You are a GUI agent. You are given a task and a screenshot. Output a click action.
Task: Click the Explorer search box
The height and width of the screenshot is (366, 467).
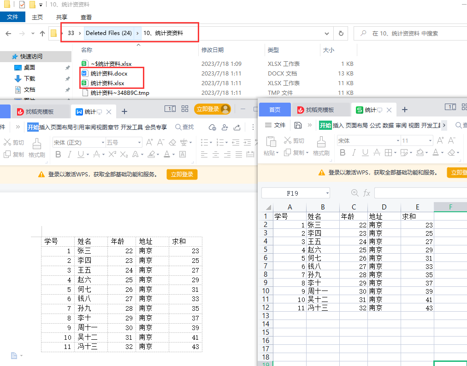(x=411, y=33)
